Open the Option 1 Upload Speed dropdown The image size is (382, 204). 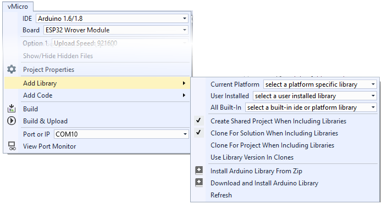click(x=120, y=43)
